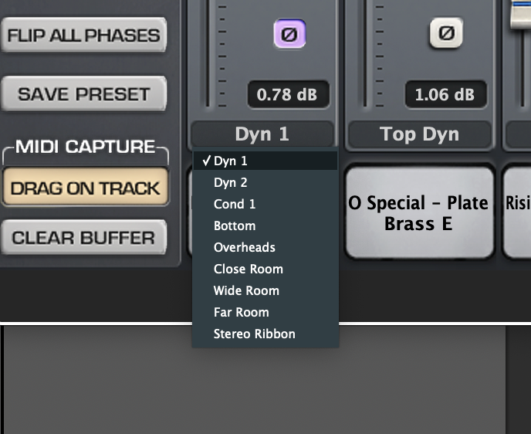Select Dyn 2 from the mic menu
Screen dimensions: 531x434
click(265, 182)
